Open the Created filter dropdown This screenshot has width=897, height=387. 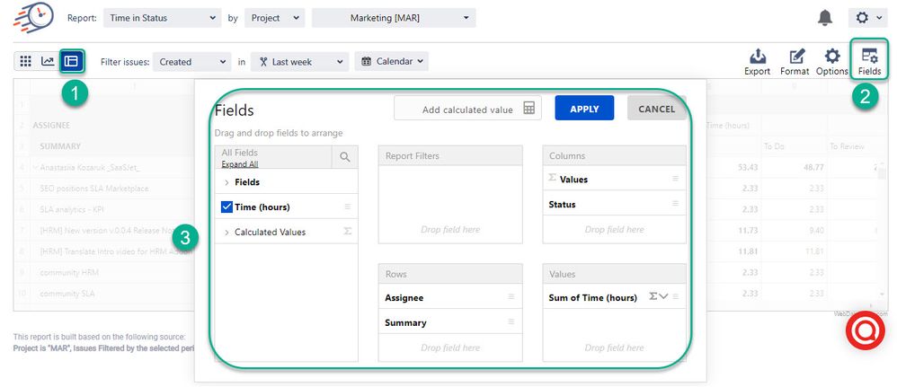click(x=191, y=62)
